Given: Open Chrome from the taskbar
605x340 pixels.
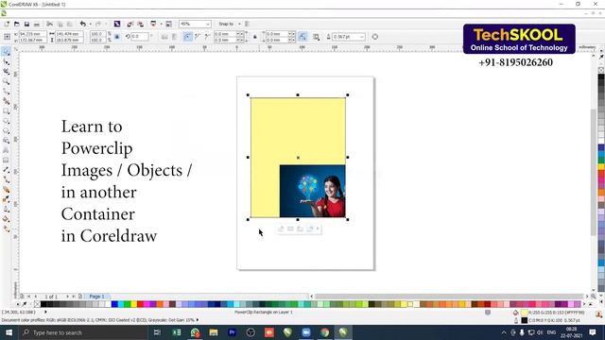Looking at the screenshot, I should tap(325, 332).
